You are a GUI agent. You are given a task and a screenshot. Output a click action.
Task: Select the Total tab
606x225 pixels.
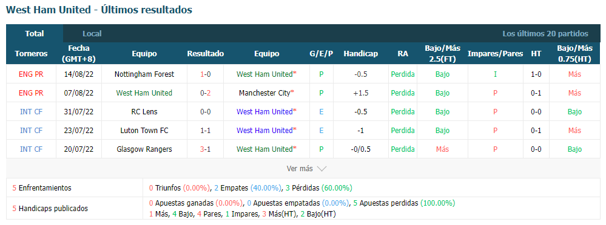[35, 33]
